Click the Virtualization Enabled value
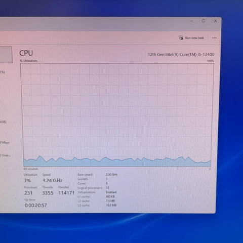 coord(111,192)
